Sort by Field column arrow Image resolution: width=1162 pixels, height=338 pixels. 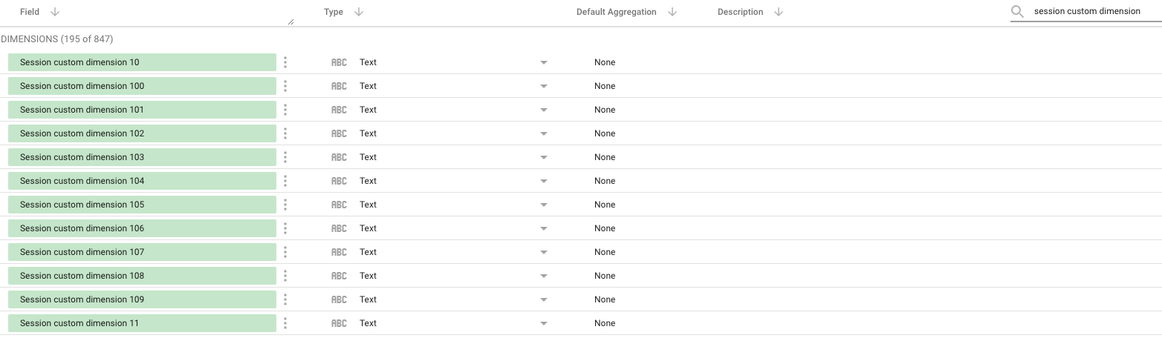click(55, 12)
